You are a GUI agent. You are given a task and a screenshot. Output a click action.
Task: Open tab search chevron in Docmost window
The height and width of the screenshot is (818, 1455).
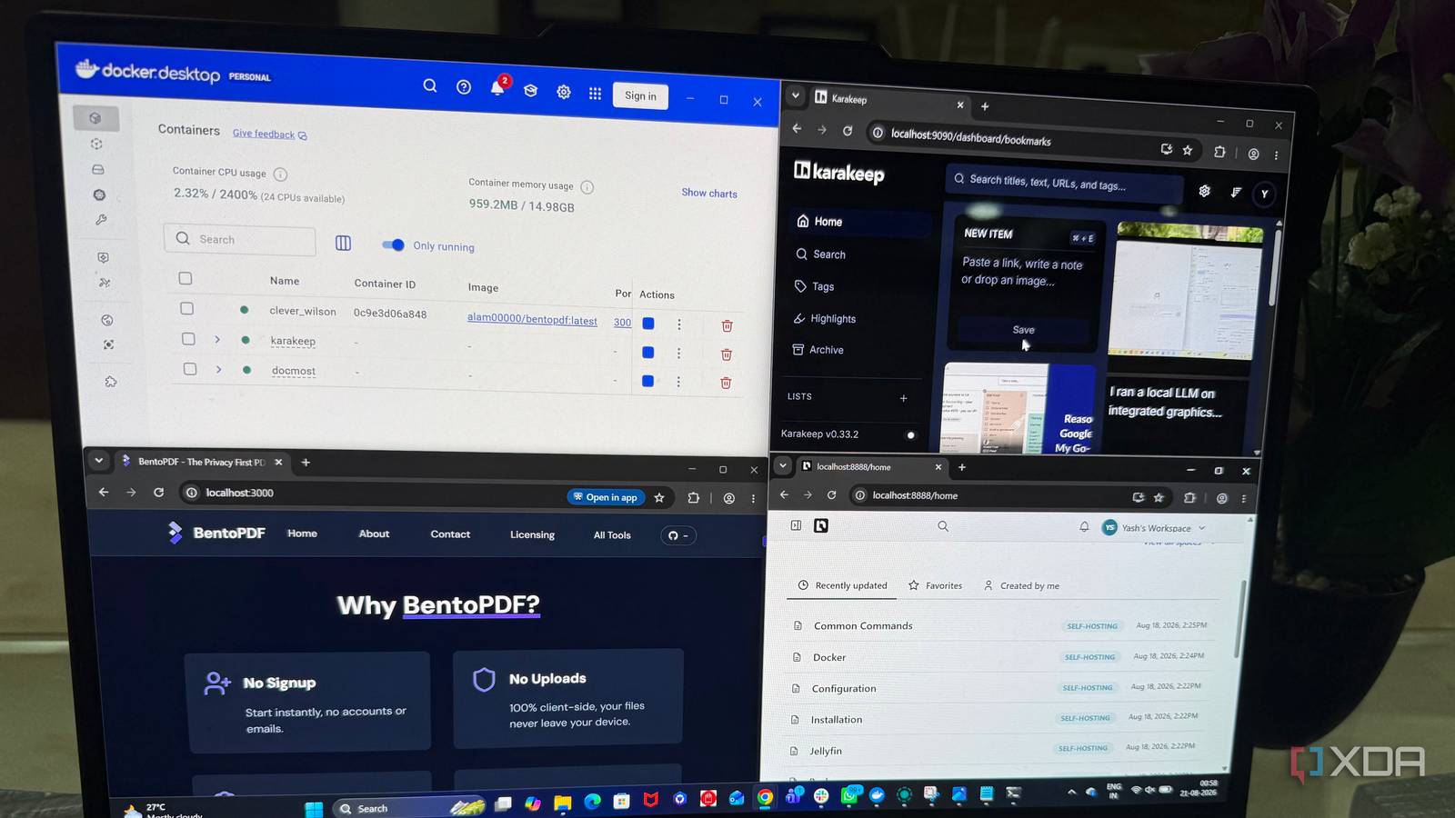(x=782, y=466)
